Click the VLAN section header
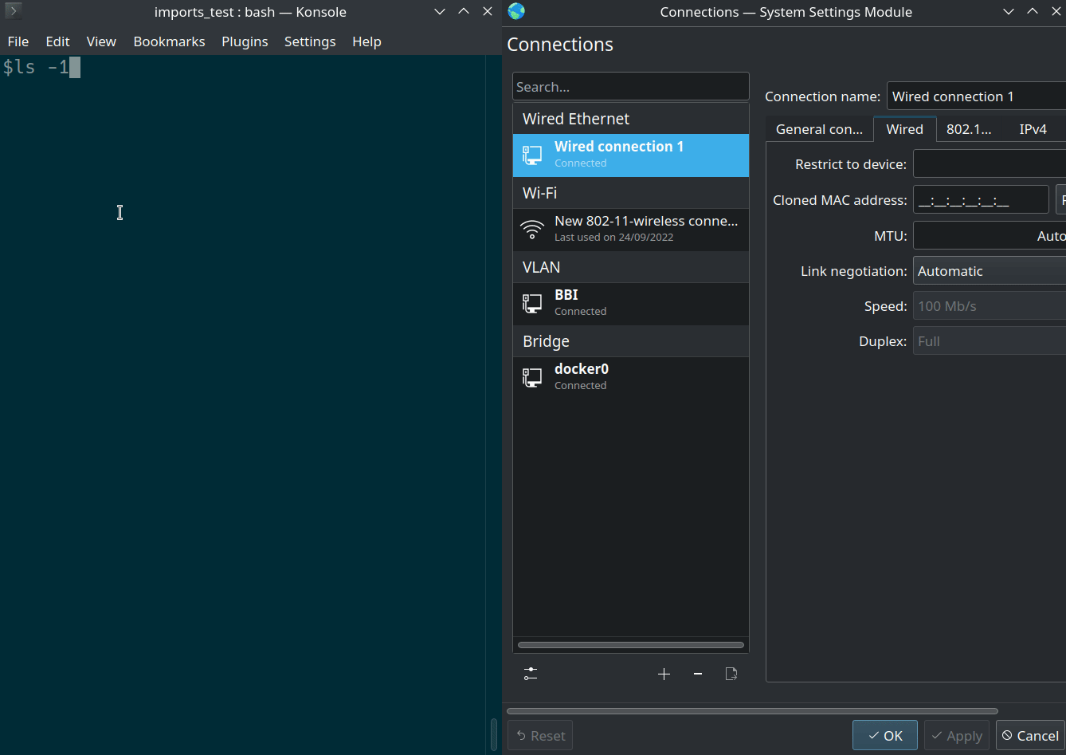Image resolution: width=1066 pixels, height=755 pixels. coord(630,267)
